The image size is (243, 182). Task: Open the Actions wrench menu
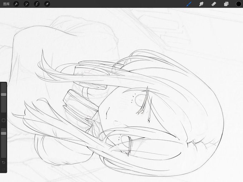pos(16,4)
